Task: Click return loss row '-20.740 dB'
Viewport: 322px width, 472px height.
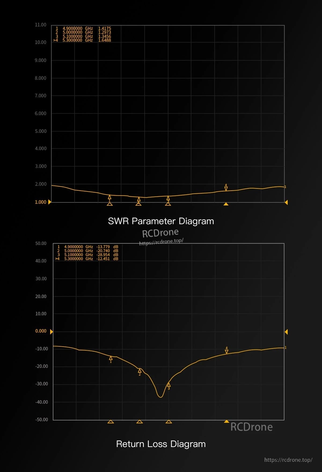Action: pyautogui.click(x=88, y=251)
